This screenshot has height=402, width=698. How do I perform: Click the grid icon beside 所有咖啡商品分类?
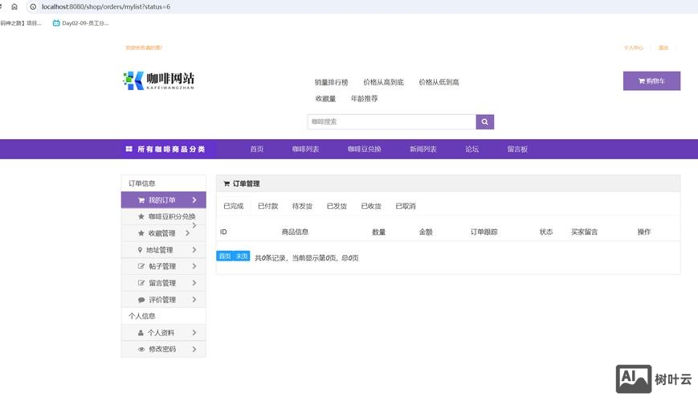point(129,149)
